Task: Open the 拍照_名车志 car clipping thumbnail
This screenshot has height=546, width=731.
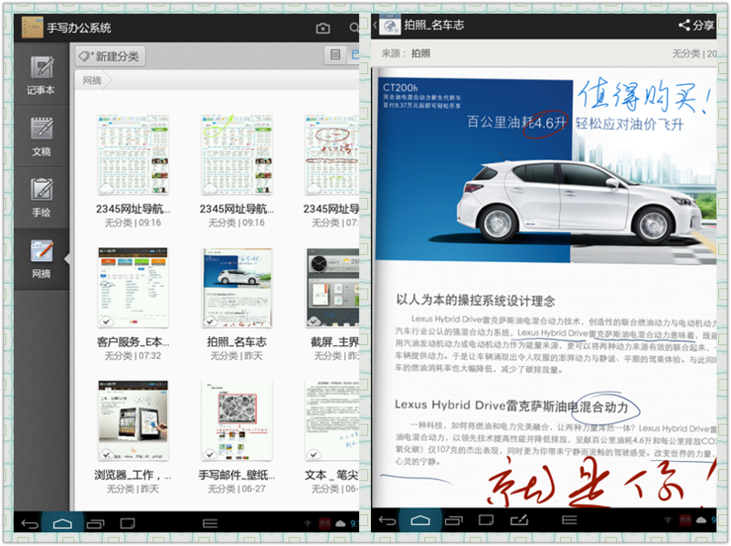Action: coord(237,288)
